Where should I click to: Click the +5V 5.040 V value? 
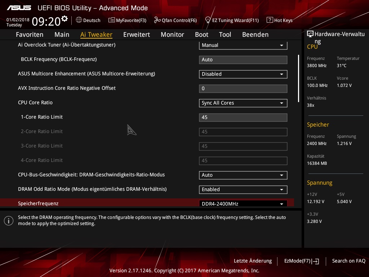tap(344, 202)
